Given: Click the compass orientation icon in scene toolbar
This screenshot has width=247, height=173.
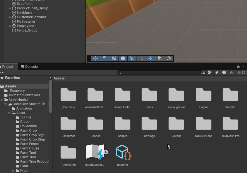Looking at the screenshot, I should click(x=168, y=58).
